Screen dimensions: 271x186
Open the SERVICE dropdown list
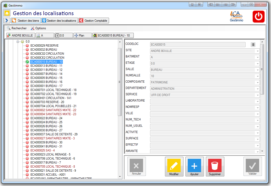257,95
